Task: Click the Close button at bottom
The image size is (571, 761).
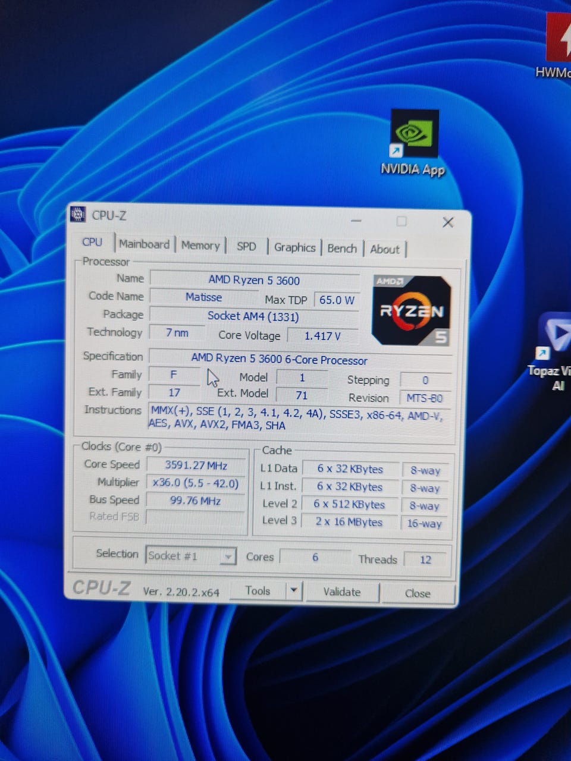Action: click(x=418, y=593)
